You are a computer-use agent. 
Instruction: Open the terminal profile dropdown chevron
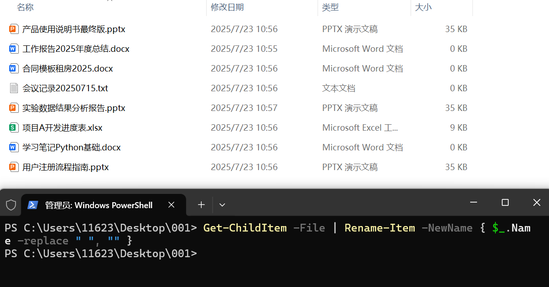click(222, 205)
